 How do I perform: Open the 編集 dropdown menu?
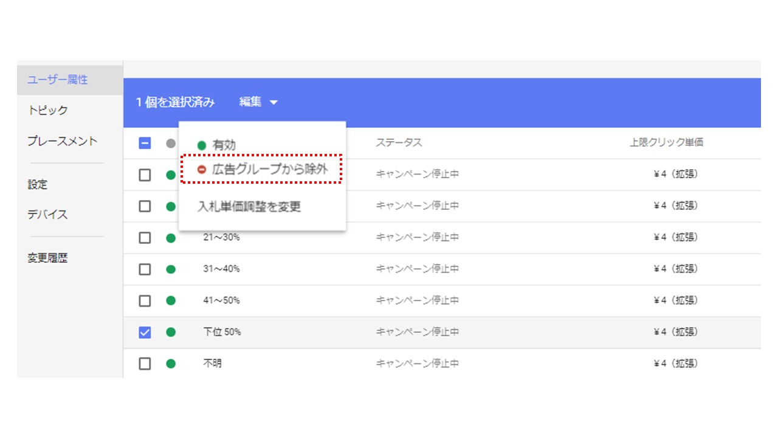click(258, 102)
